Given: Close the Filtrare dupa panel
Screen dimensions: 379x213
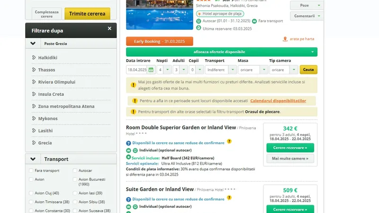Looking at the screenshot, I should point(109,28).
